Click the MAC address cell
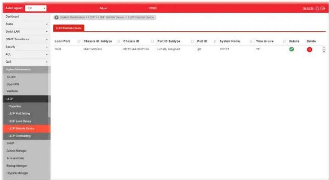 point(93,49)
